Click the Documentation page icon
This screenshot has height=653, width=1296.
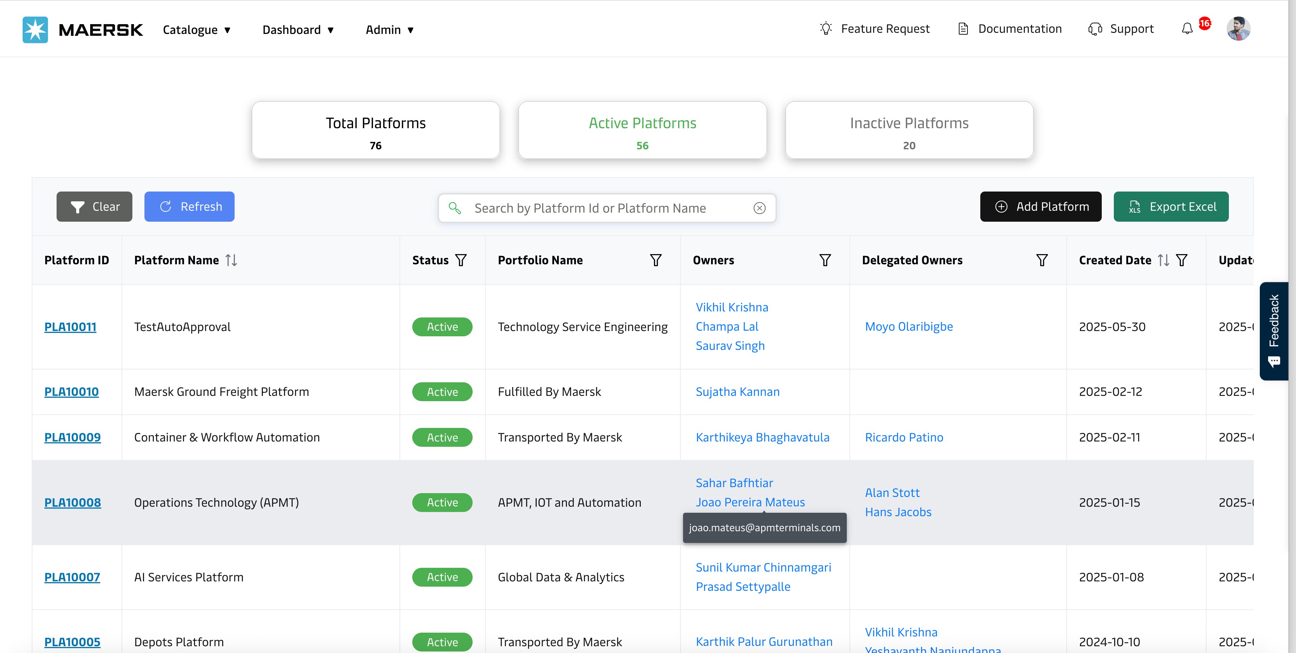963,29
